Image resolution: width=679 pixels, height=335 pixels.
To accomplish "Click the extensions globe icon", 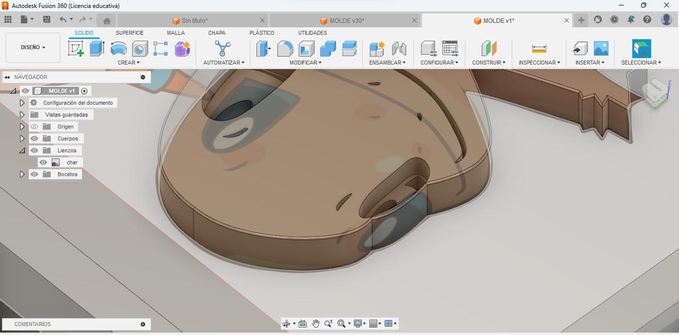I will (598, 20).
